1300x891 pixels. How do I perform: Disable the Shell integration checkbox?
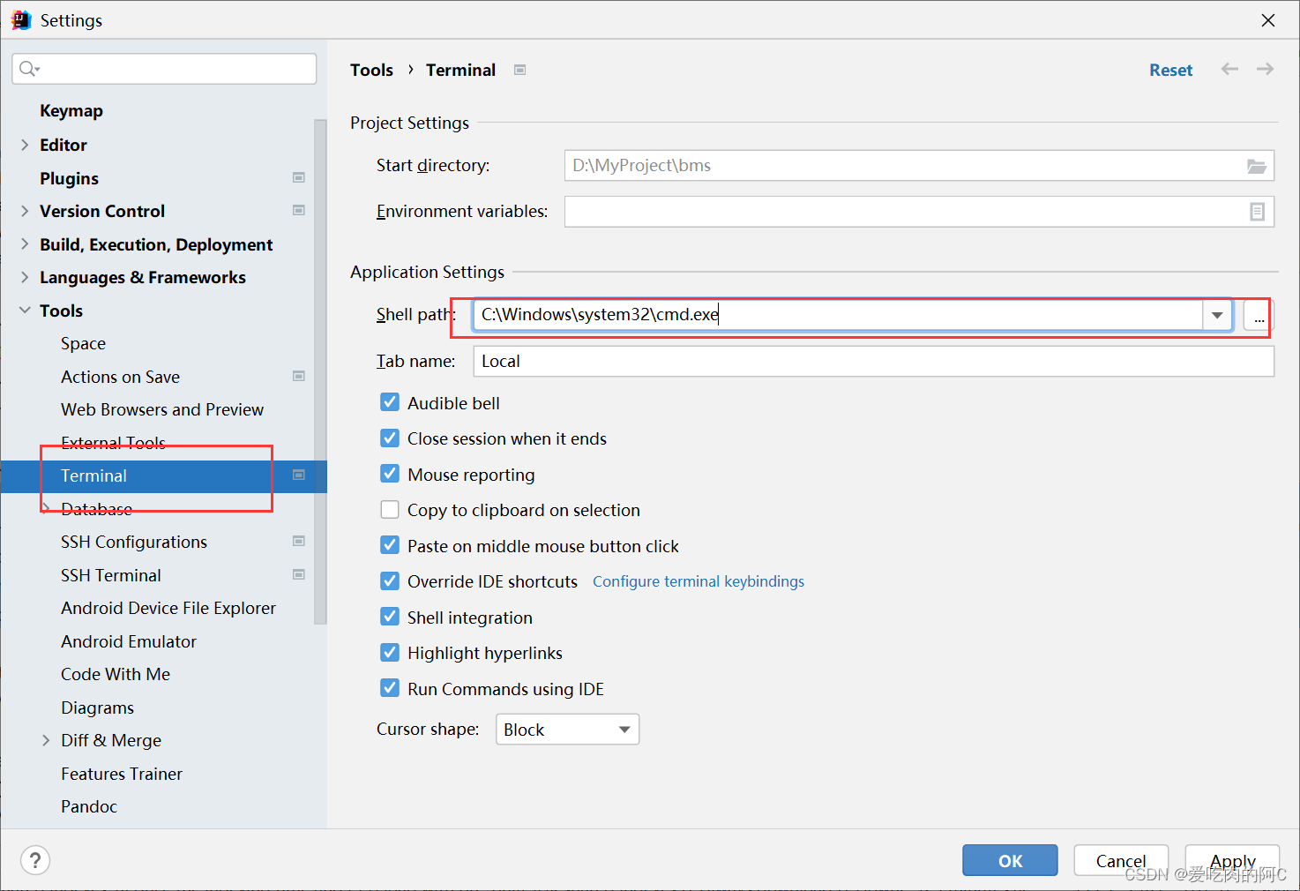390,617
